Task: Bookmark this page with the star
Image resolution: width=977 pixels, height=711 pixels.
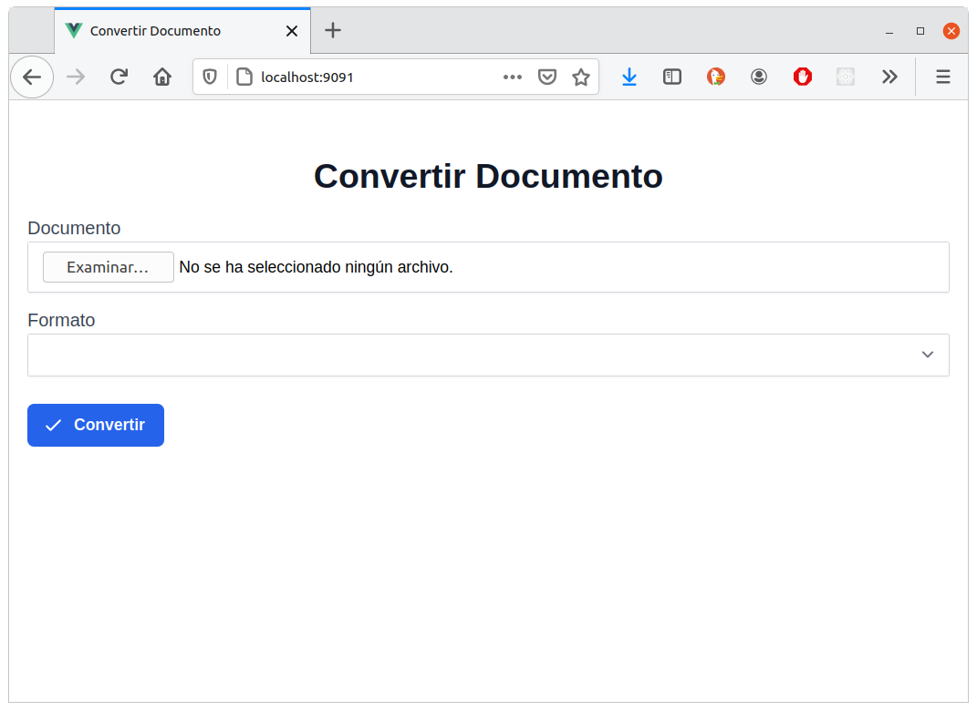Action: [581, 77]
